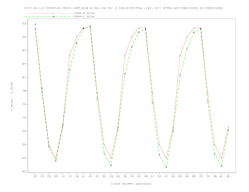Click the x-axis forecast hour label 33

[111, 176]
